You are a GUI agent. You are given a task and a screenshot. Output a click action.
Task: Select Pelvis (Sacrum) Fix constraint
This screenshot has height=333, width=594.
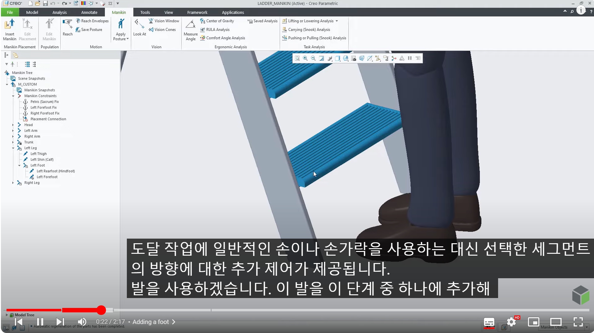point(45,102)
